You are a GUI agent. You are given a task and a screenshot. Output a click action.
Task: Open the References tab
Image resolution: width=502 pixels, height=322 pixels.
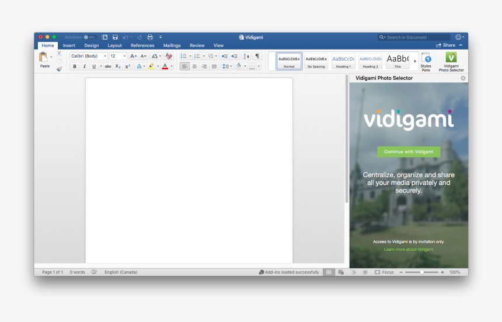[x=142, y=45]
